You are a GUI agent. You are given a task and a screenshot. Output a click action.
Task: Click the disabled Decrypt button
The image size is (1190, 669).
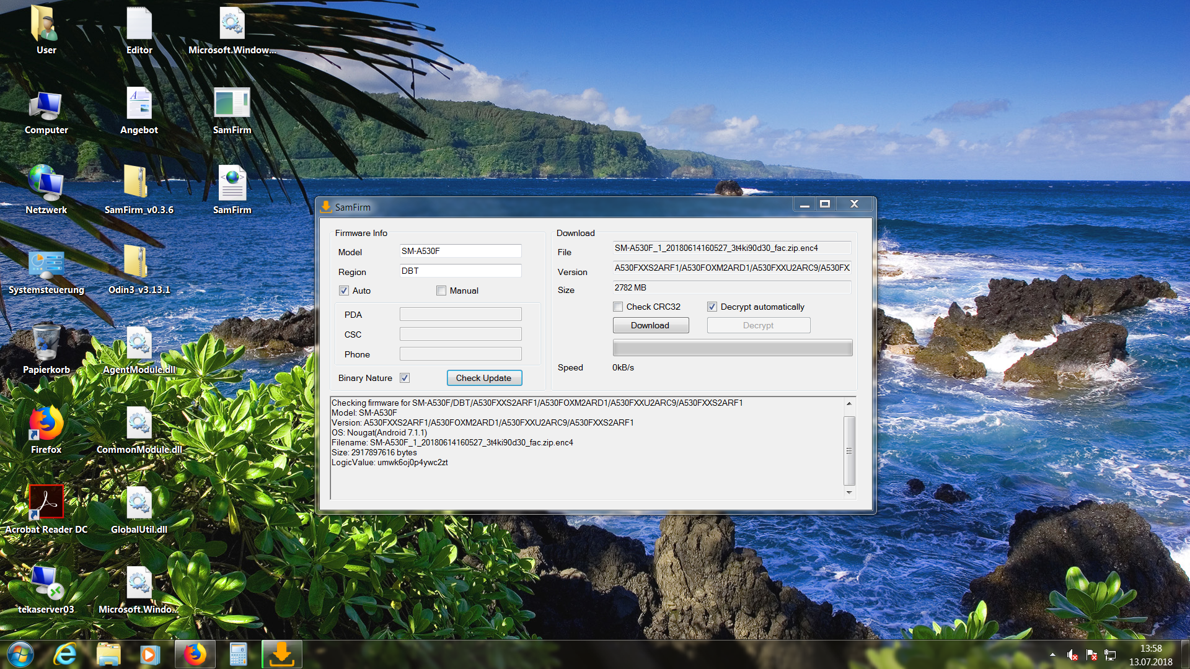pyautogui.click(x=758, y=325)
